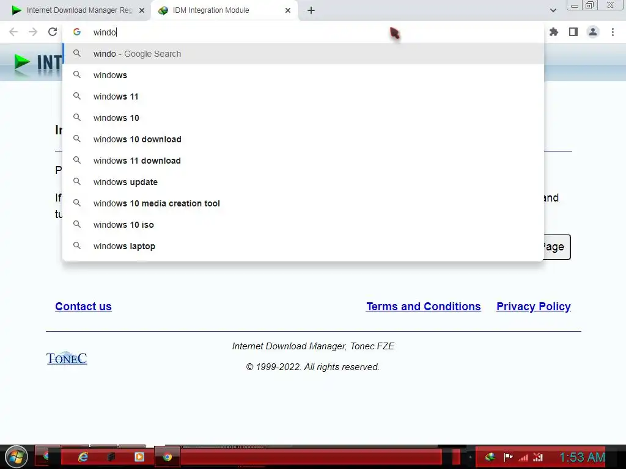Open the IDM icon in the system tray
The height and width of the screenshot is (469, 626).
[x=490, y=457]
